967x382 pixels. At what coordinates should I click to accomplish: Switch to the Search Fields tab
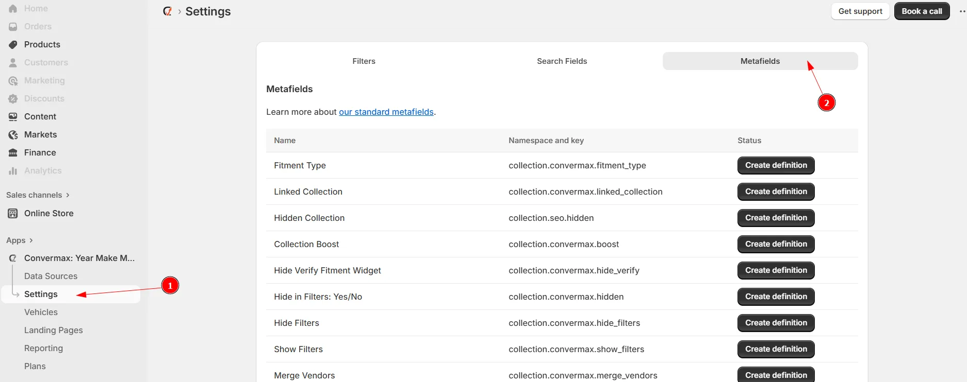pyautogui.click(x=562, y=61)
